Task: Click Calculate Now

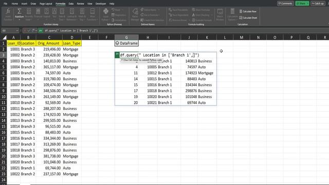Action: click(248, 11)
